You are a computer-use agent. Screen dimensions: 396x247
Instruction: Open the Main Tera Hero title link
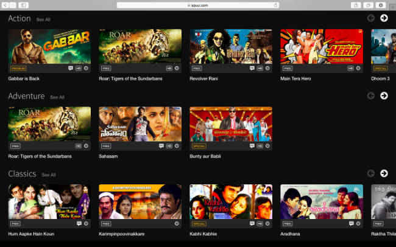[x=295, y=78]
